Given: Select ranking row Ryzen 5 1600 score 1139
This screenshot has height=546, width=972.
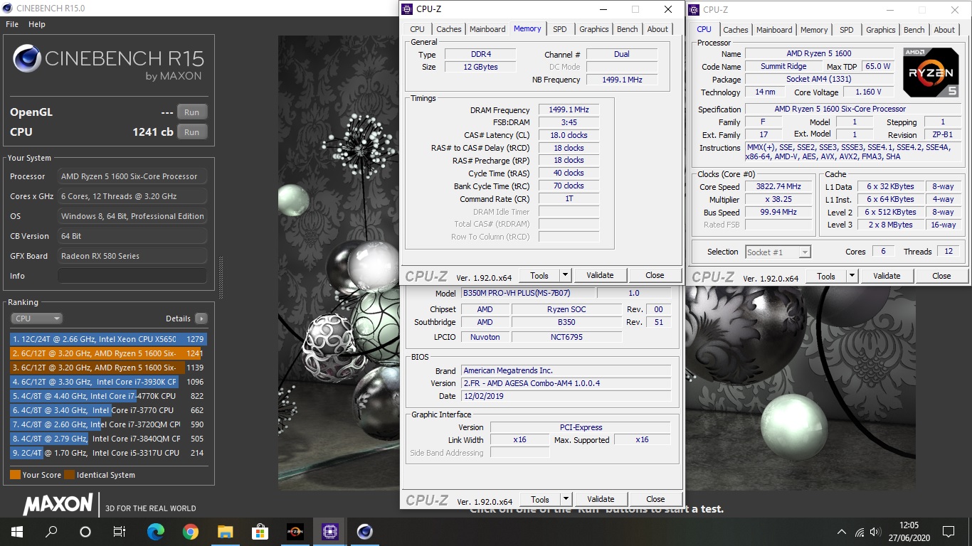Looking at the screenshot, I should (108, 368).
